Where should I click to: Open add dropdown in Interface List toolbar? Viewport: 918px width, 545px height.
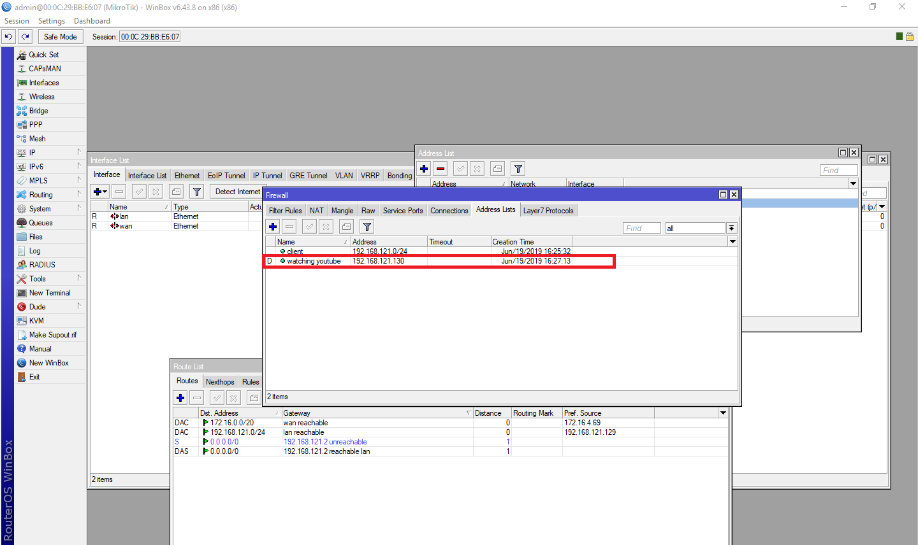[x=100, y=192]
